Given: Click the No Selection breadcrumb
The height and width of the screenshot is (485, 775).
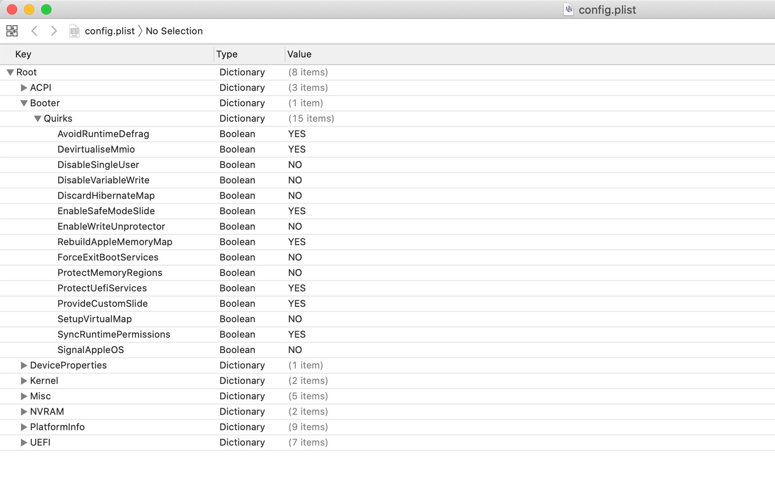Looking at the screenshot, I should pos(174,31).
